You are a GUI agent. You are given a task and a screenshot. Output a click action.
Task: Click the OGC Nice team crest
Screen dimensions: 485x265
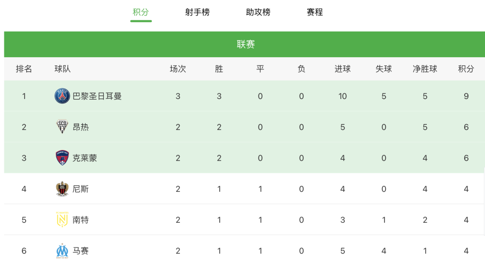62,189
